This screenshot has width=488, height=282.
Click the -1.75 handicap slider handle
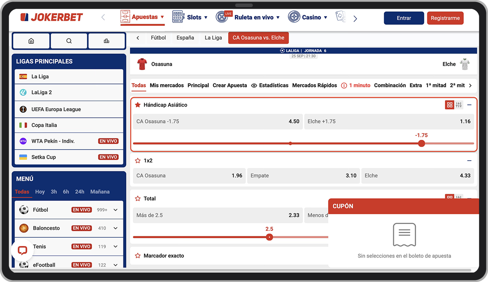pos(421,143)
